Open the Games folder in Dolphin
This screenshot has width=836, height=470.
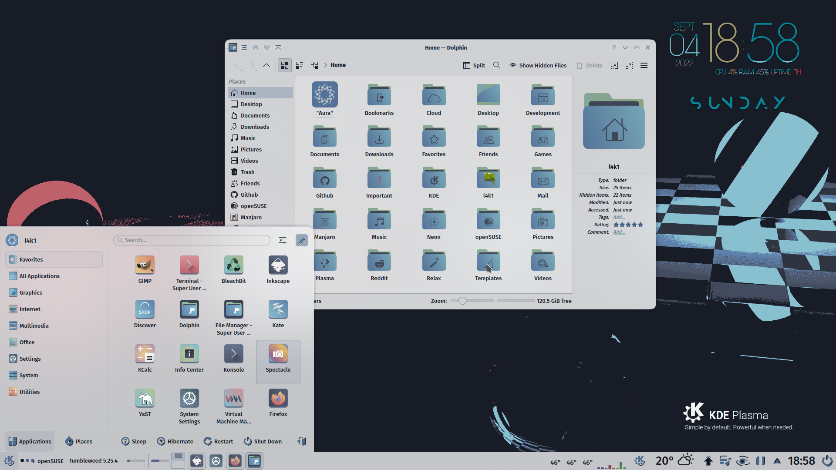point(543,141)
